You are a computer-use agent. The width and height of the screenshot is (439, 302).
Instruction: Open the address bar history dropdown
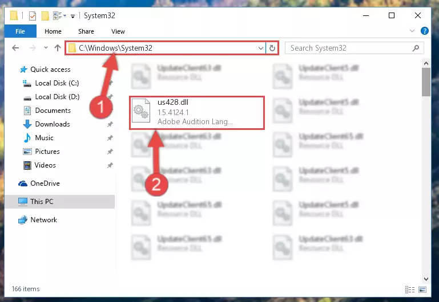[261, 48]
